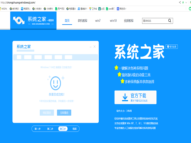Select 第一步 in the step switcher
The width and height of the screenshot is (191, 143).
click(x=37, y=129)
